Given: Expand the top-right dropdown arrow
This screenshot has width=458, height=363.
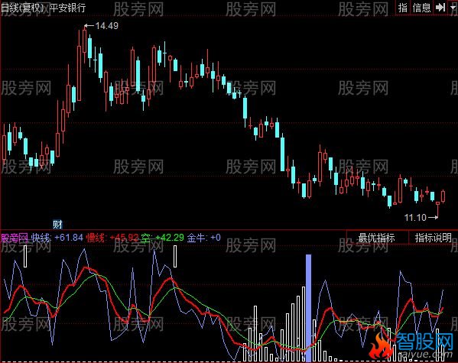Looking at the screenshot, I should [x=453, y=8].
